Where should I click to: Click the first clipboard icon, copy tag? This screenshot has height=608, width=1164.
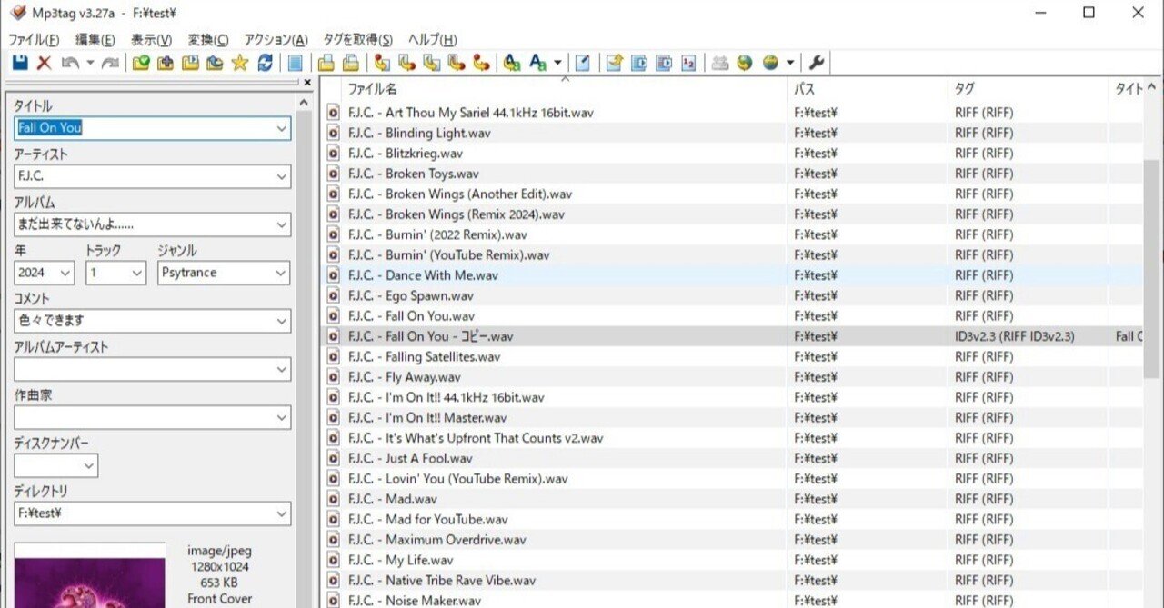pos(326,63)
